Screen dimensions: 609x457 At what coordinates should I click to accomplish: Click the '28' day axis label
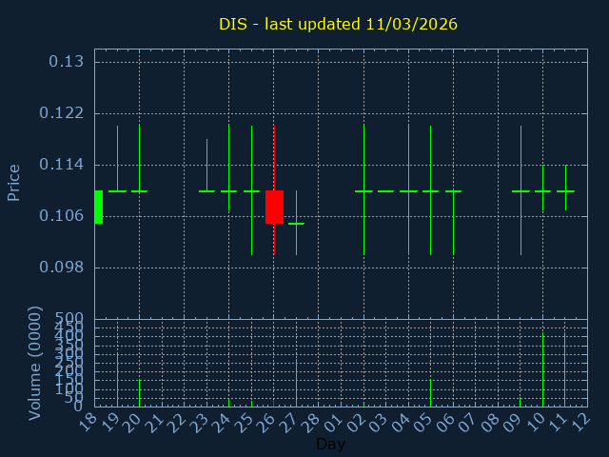tap(312, 423)
